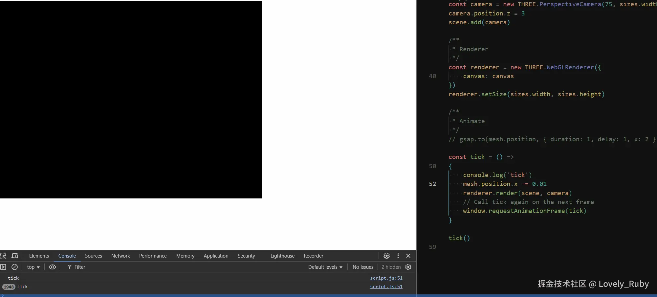Switch to the Elements tab
Viewport: 657px width, 297px height.
click(39, 256)
